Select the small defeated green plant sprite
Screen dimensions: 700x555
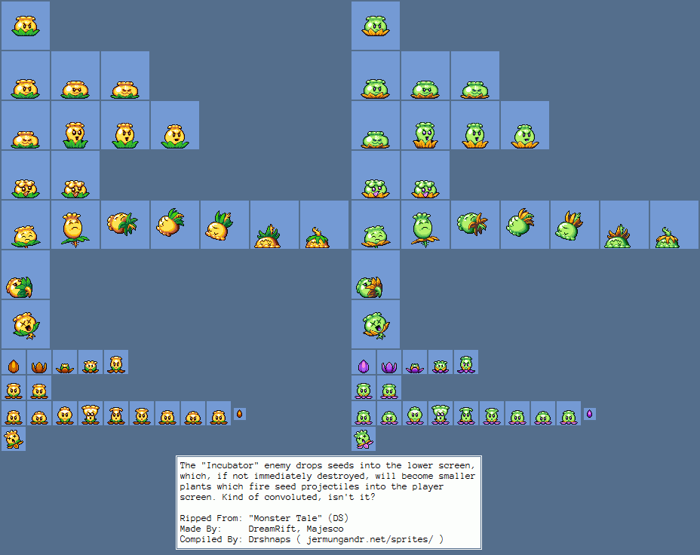(x=364, y=439)
